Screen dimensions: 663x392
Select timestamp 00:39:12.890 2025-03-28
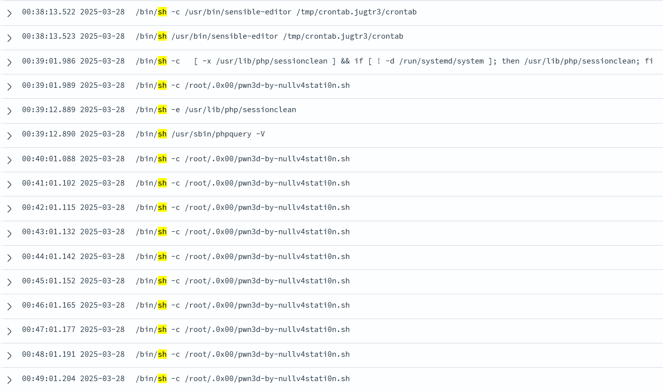(x=73, y=134)
